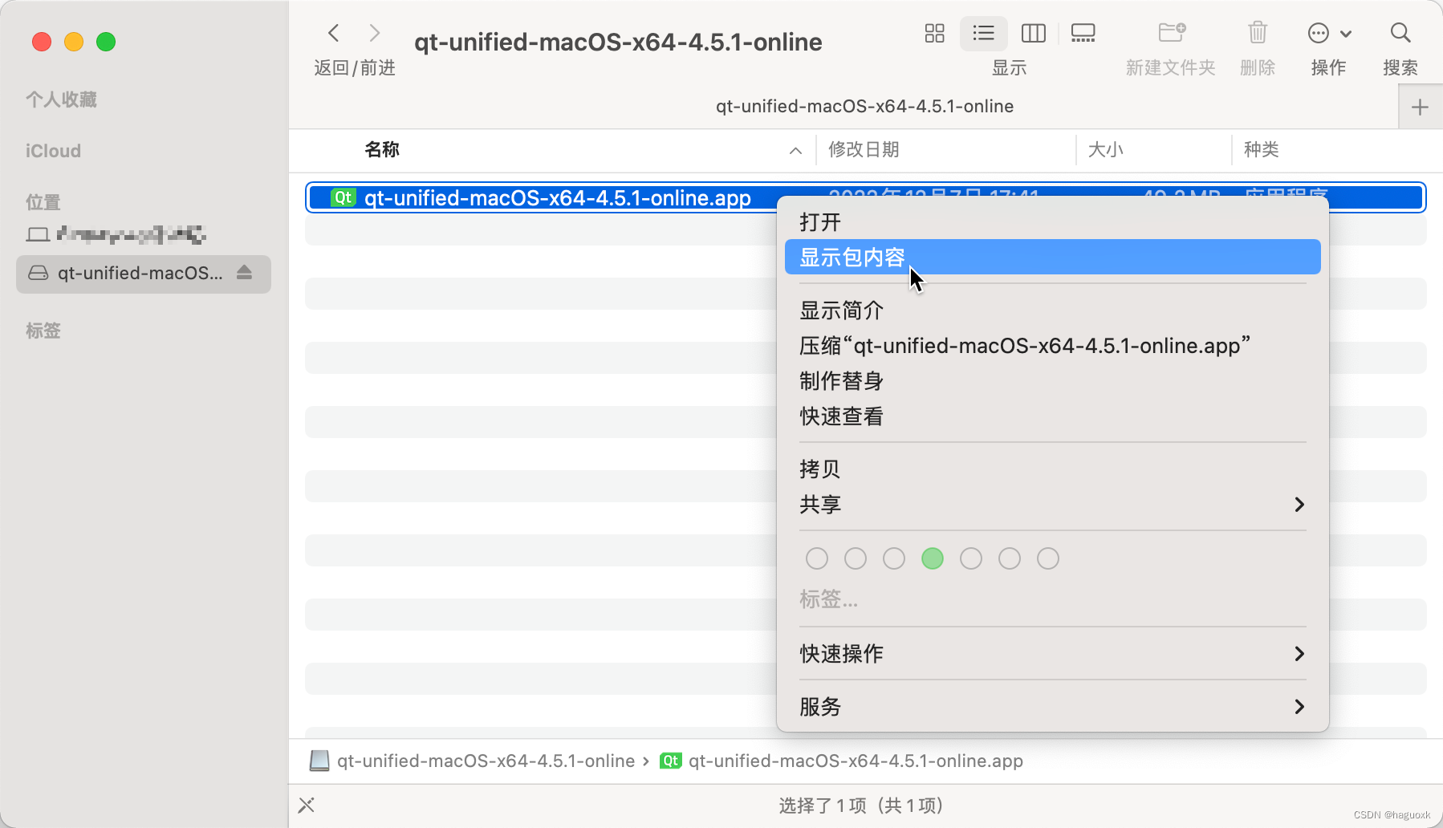This screenshot has height=828, width=1443.
Task: Toggle sort order arrow on 名称 column
Action: click(795, 151)
